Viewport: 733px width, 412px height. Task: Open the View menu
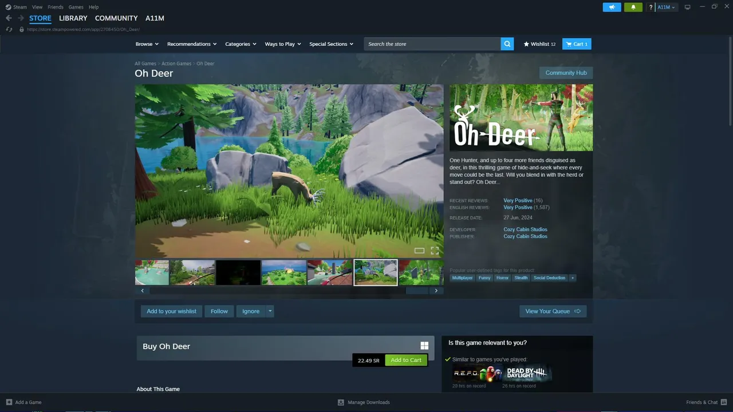37,7
